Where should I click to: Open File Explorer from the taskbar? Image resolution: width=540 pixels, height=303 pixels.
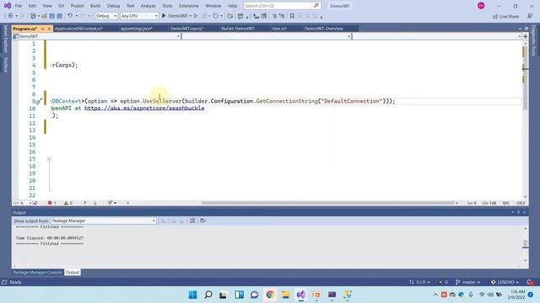pos(285,295)
